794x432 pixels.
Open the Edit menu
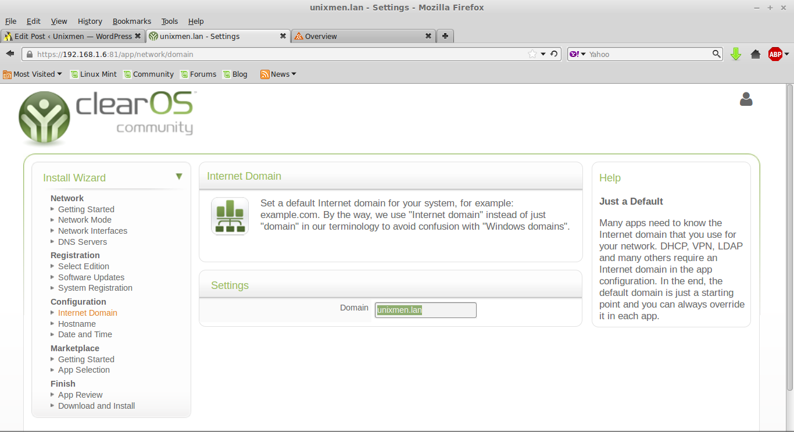(x=34, y=21)
